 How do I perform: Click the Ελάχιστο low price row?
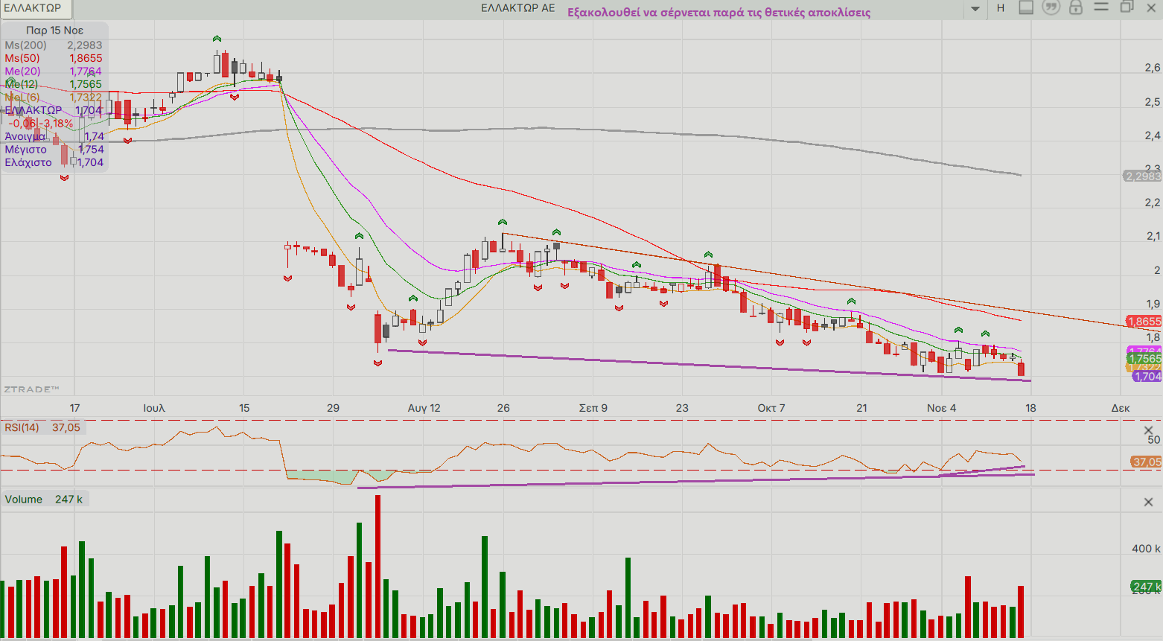coord(54,162)
